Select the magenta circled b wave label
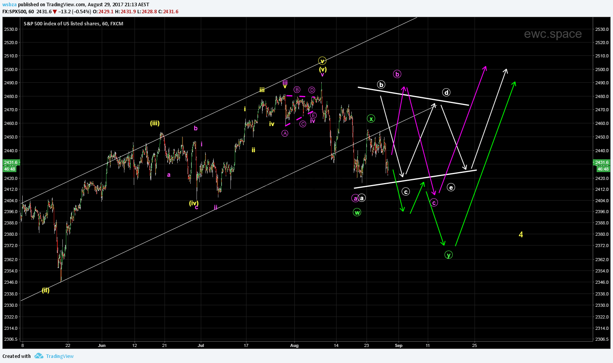The height and width of the screenshot is (363, 613). pos(397,74)
